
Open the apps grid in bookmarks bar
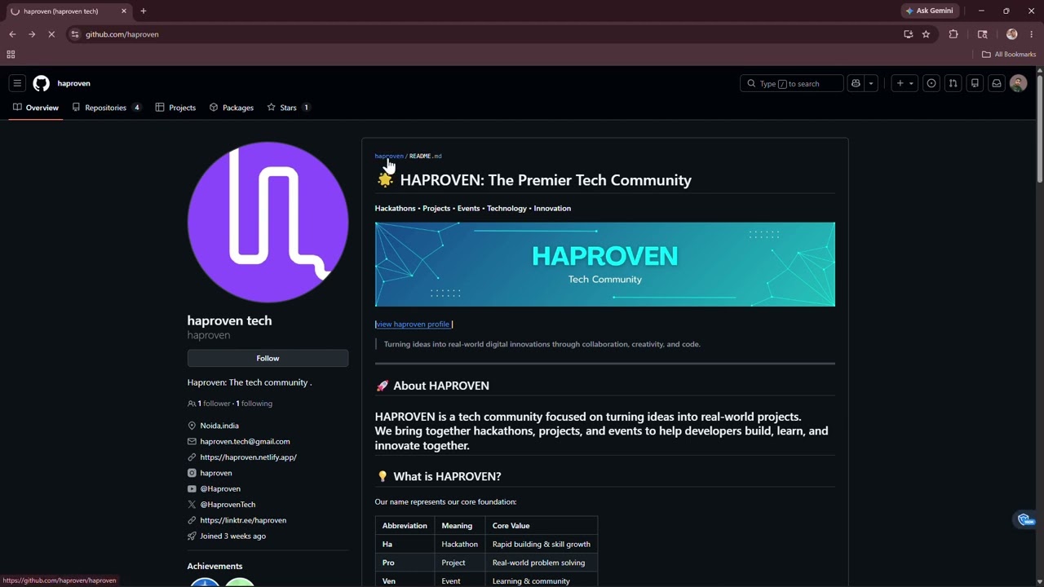(x=11, y=55)
